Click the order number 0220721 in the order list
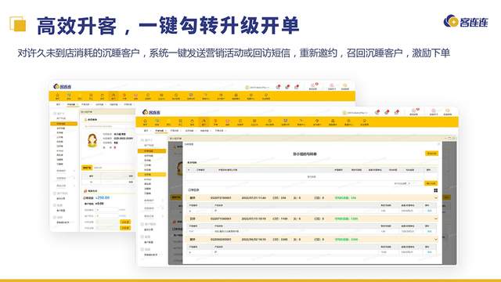 [221, 198]
